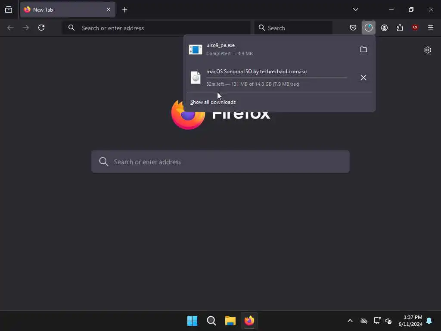This screenshot has width=441, height=331.
Task: Click Show all downloads link
Action: coord(213,102)
